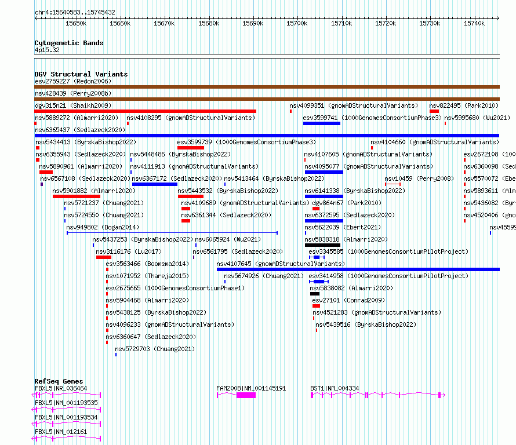Click the nsv6355943 (Sedlazeck2020) label

tap(81, 154)
